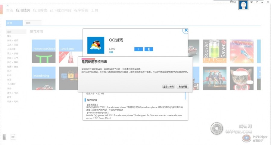This screenshot has width=271, height=145.
Task: Switch to the 应用搜索 menu
Action: (x=40, y=11)
